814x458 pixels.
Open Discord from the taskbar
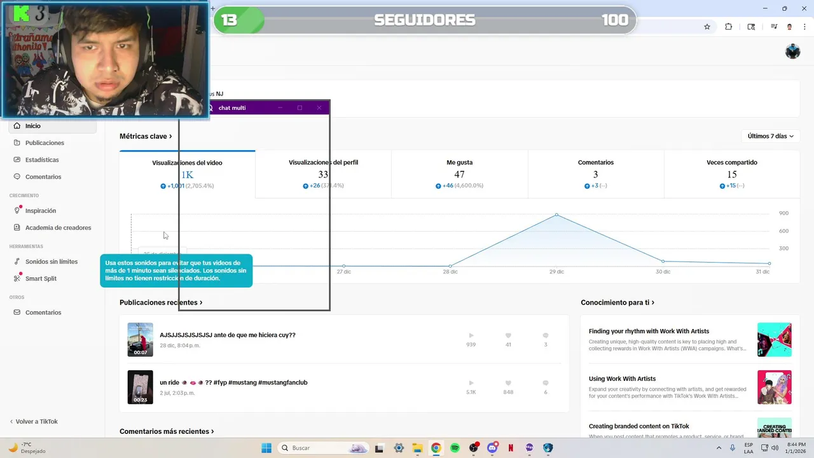tap(492, 448)
